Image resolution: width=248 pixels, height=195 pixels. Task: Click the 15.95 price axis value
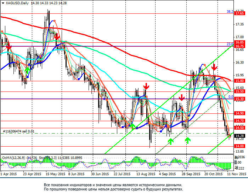tap(239, 75)
